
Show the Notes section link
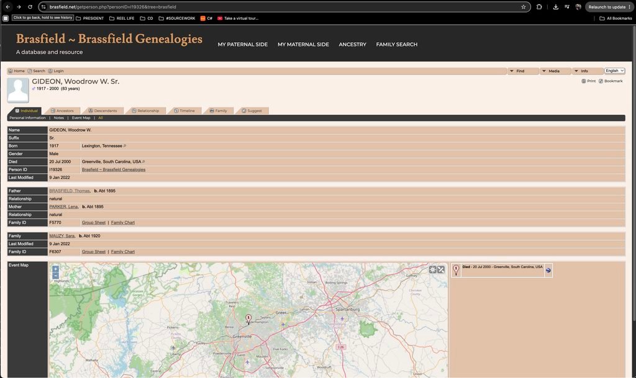click(x=59, y=118)
